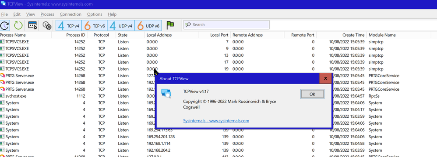Screen dimensions: 437x157
Task: Select TCPSVCS.EXE row with local port 17
Action: point(218,62)
